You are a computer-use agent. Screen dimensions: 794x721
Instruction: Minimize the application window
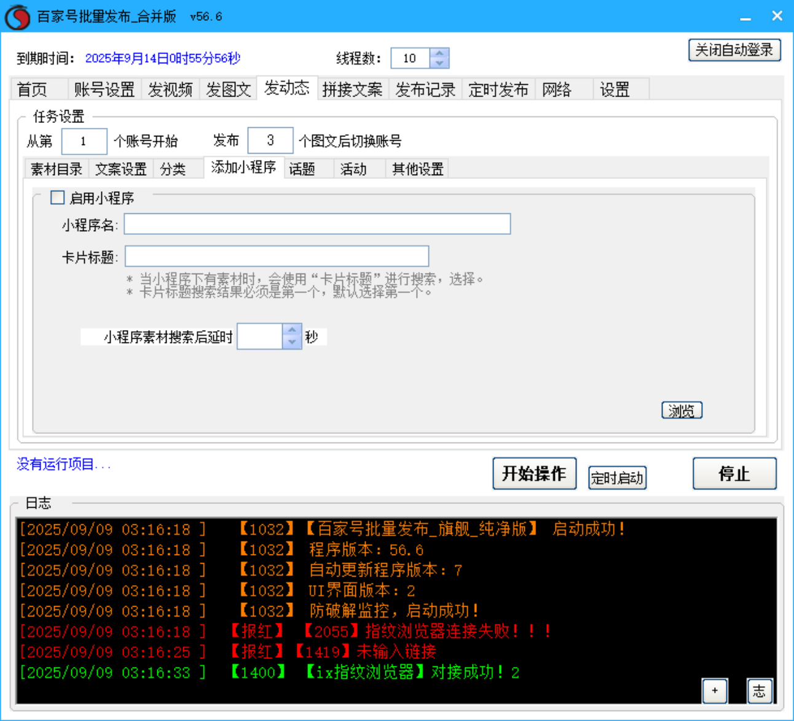[745, 17]
